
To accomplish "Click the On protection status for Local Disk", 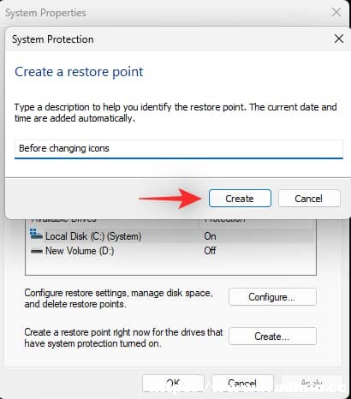I will tap(210, 236).
